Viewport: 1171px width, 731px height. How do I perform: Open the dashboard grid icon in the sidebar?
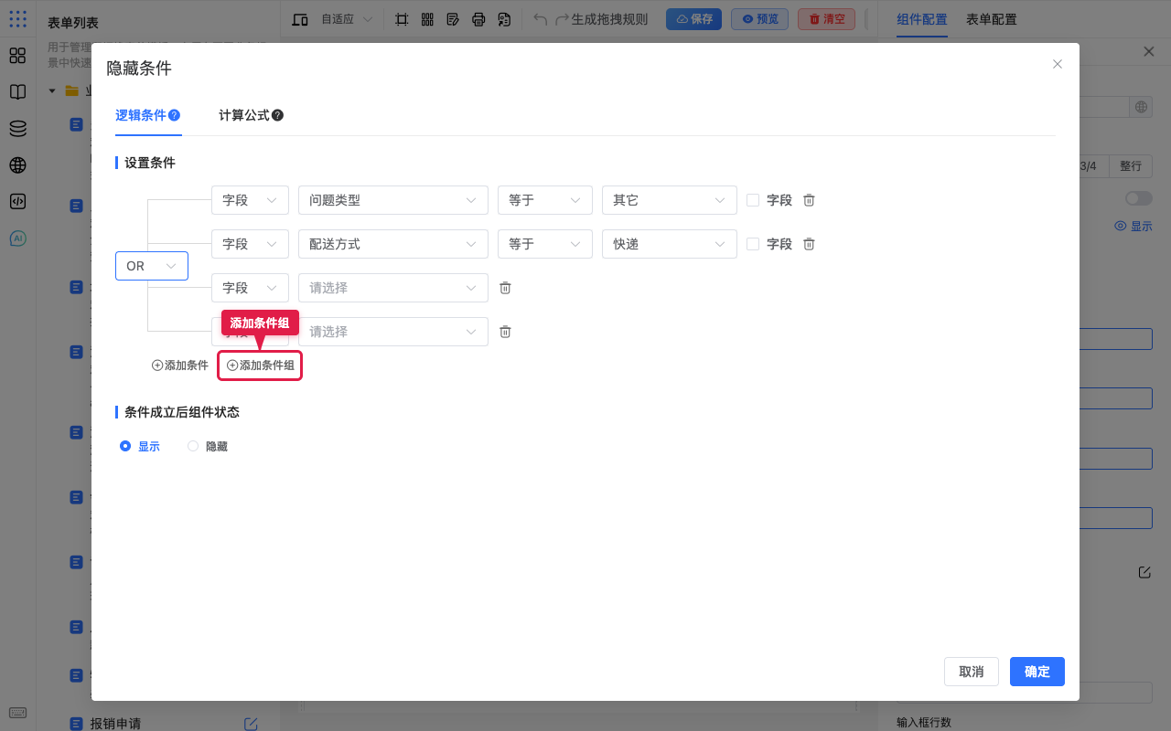[17, 56]
